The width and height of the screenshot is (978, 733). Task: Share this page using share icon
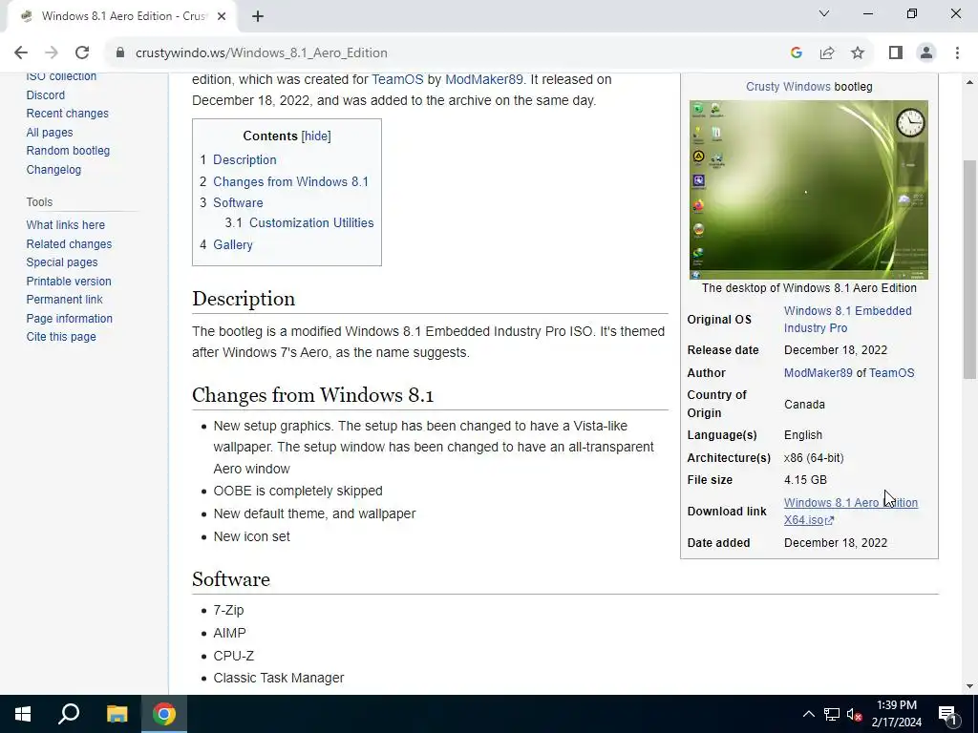(x=827, y=53)
